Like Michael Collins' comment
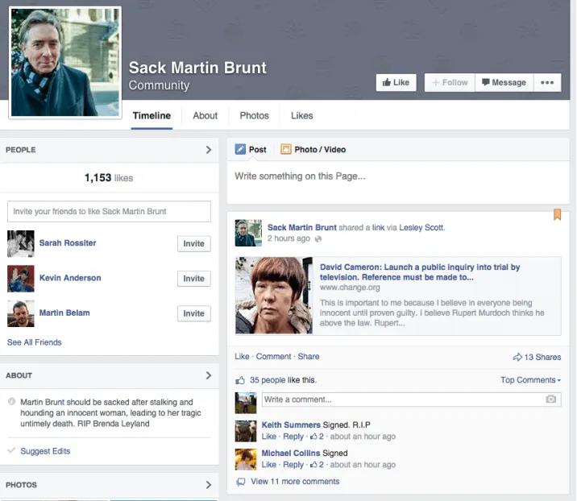The width and height of the screenshot is (577, 501). (x=268, y=465)
